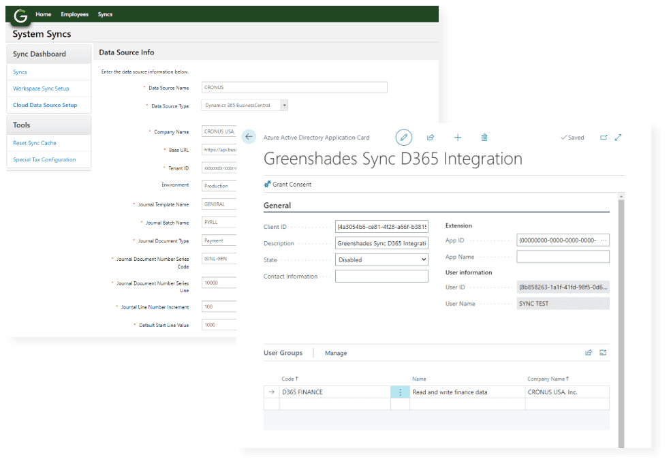Screen dimensions: 671x472
Task: Open the Syncs menu in the top bar
Action: [x=104, y=14]
